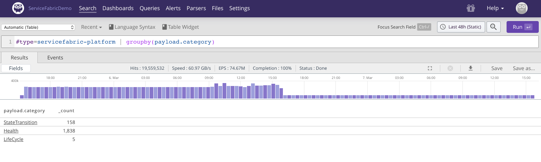Viewport: 541px width, 162px height.
Task: Click the user avatar icon
Action: (521, 8)
